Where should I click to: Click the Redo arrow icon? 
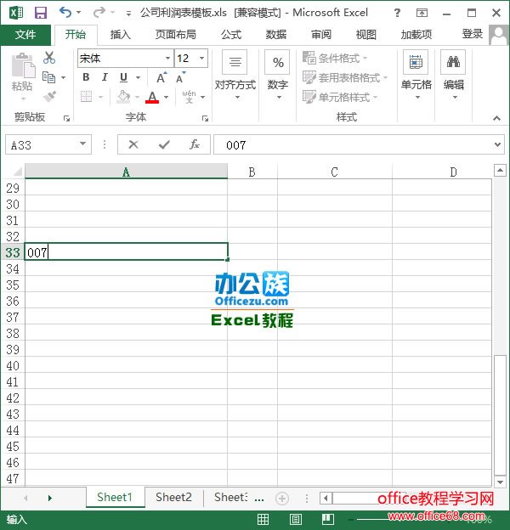tap(99, 13)
